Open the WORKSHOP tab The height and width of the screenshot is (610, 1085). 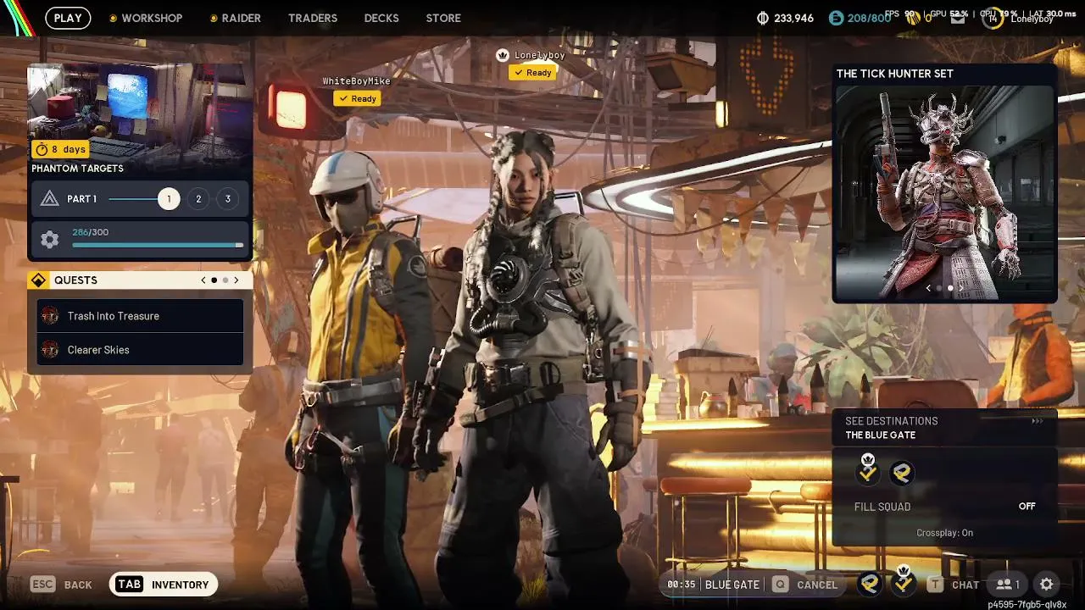point(152,18)
